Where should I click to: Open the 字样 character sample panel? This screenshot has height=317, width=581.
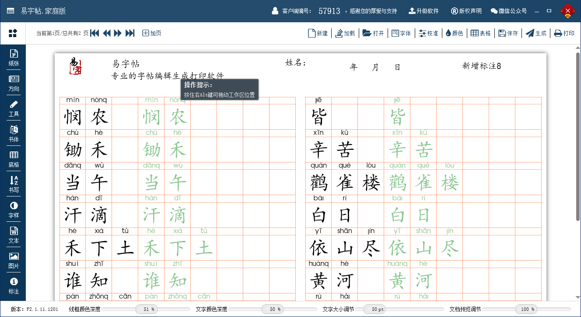tap(14, 210)
